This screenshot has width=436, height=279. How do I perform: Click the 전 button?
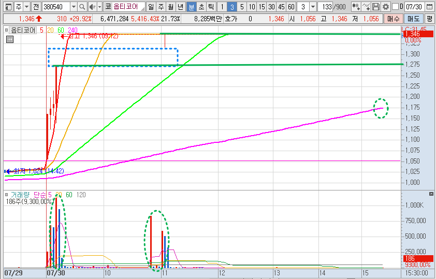pos(36,7)
